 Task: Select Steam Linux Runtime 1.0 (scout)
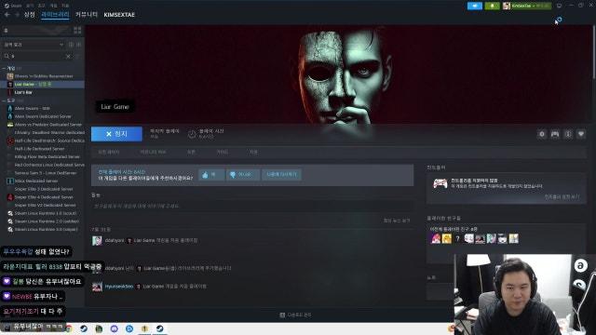tap(43, 213)
